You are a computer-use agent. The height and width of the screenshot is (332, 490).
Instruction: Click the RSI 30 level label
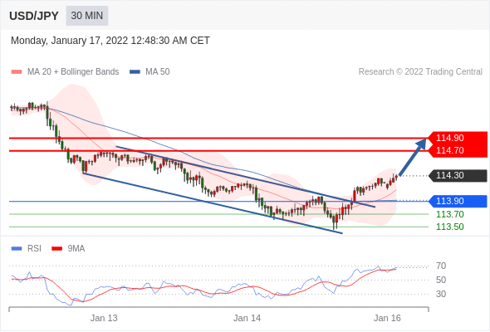(x=441, y=294)
